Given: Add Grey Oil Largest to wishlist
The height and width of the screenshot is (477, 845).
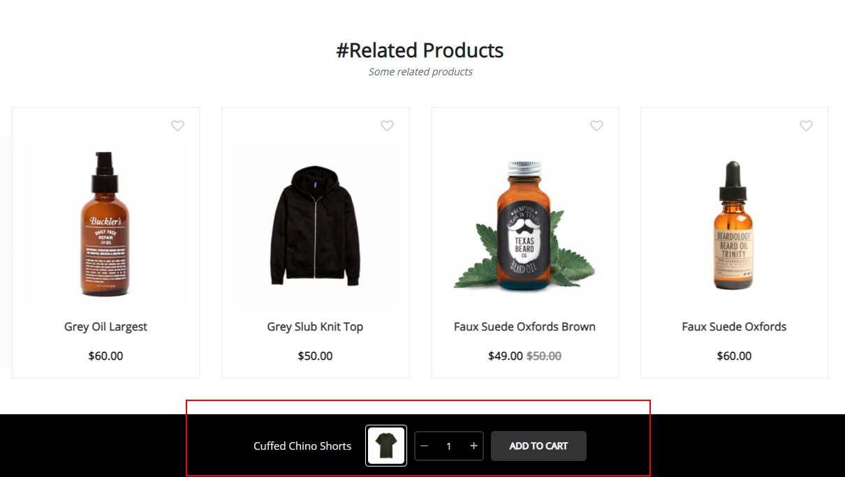Looking at the screenshot, I should point(177,126).
